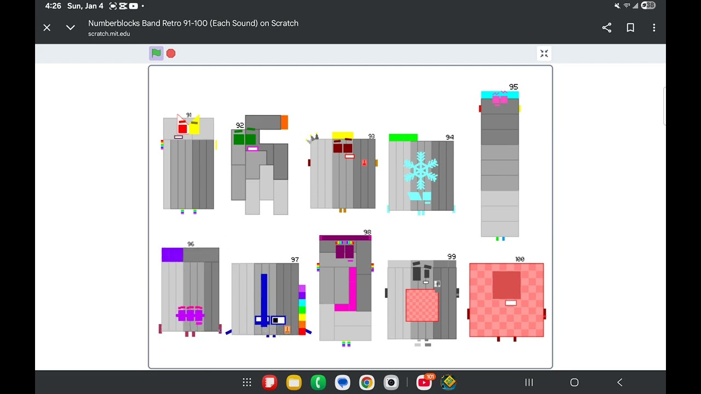Viewport: 701px width, 394px height.
Task: Tap the battery indicator in status bar
Action: tap(648, 5)
